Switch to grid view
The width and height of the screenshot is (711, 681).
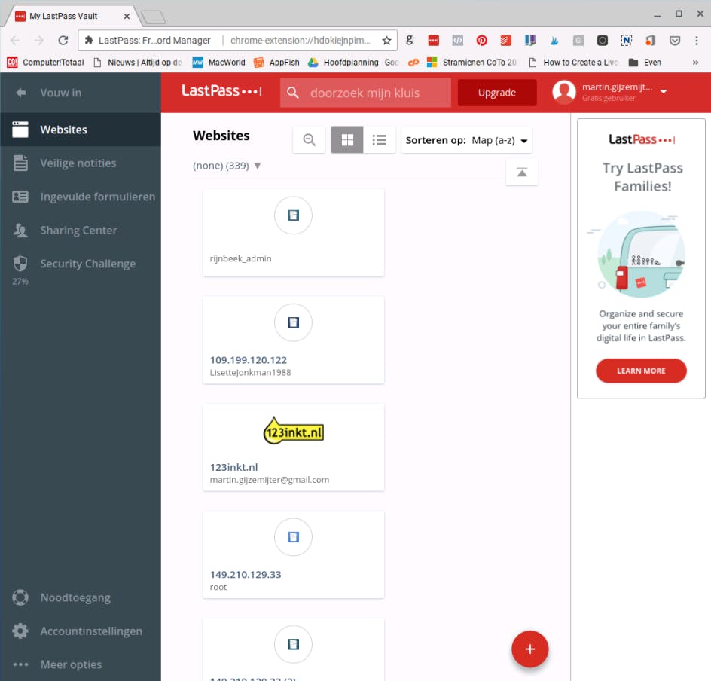click(x=347, y=139)
